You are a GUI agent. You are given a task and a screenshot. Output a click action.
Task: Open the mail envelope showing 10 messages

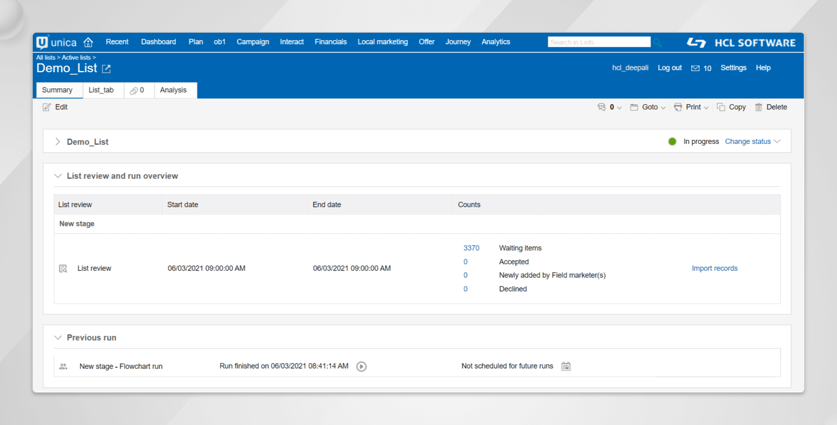[x=695, y=68]
